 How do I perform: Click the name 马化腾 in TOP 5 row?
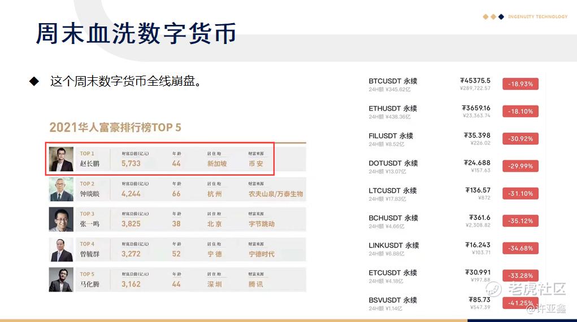(90, 284)
